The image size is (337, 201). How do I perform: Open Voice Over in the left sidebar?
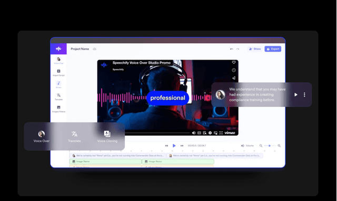(58, 60)
